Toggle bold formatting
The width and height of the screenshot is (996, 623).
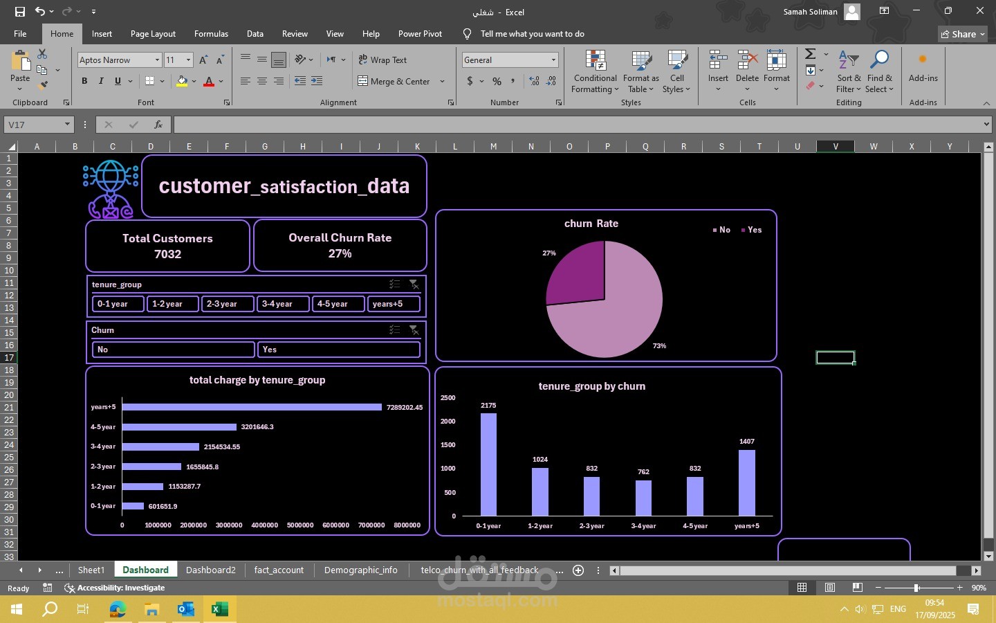click(84, 81)
